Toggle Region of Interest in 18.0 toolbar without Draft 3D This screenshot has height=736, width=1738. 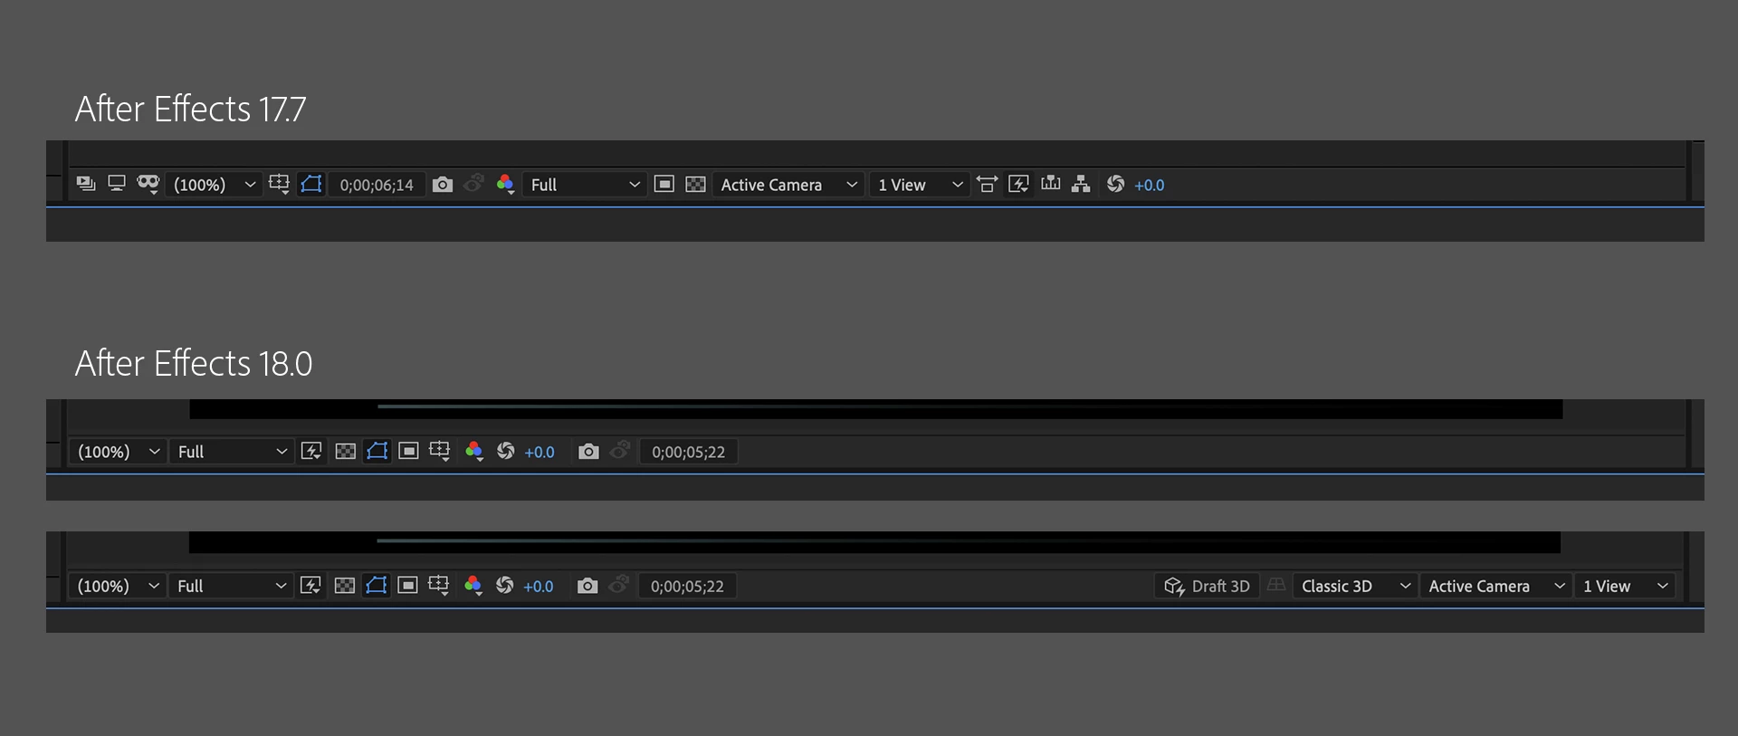[x=408, y=451]
